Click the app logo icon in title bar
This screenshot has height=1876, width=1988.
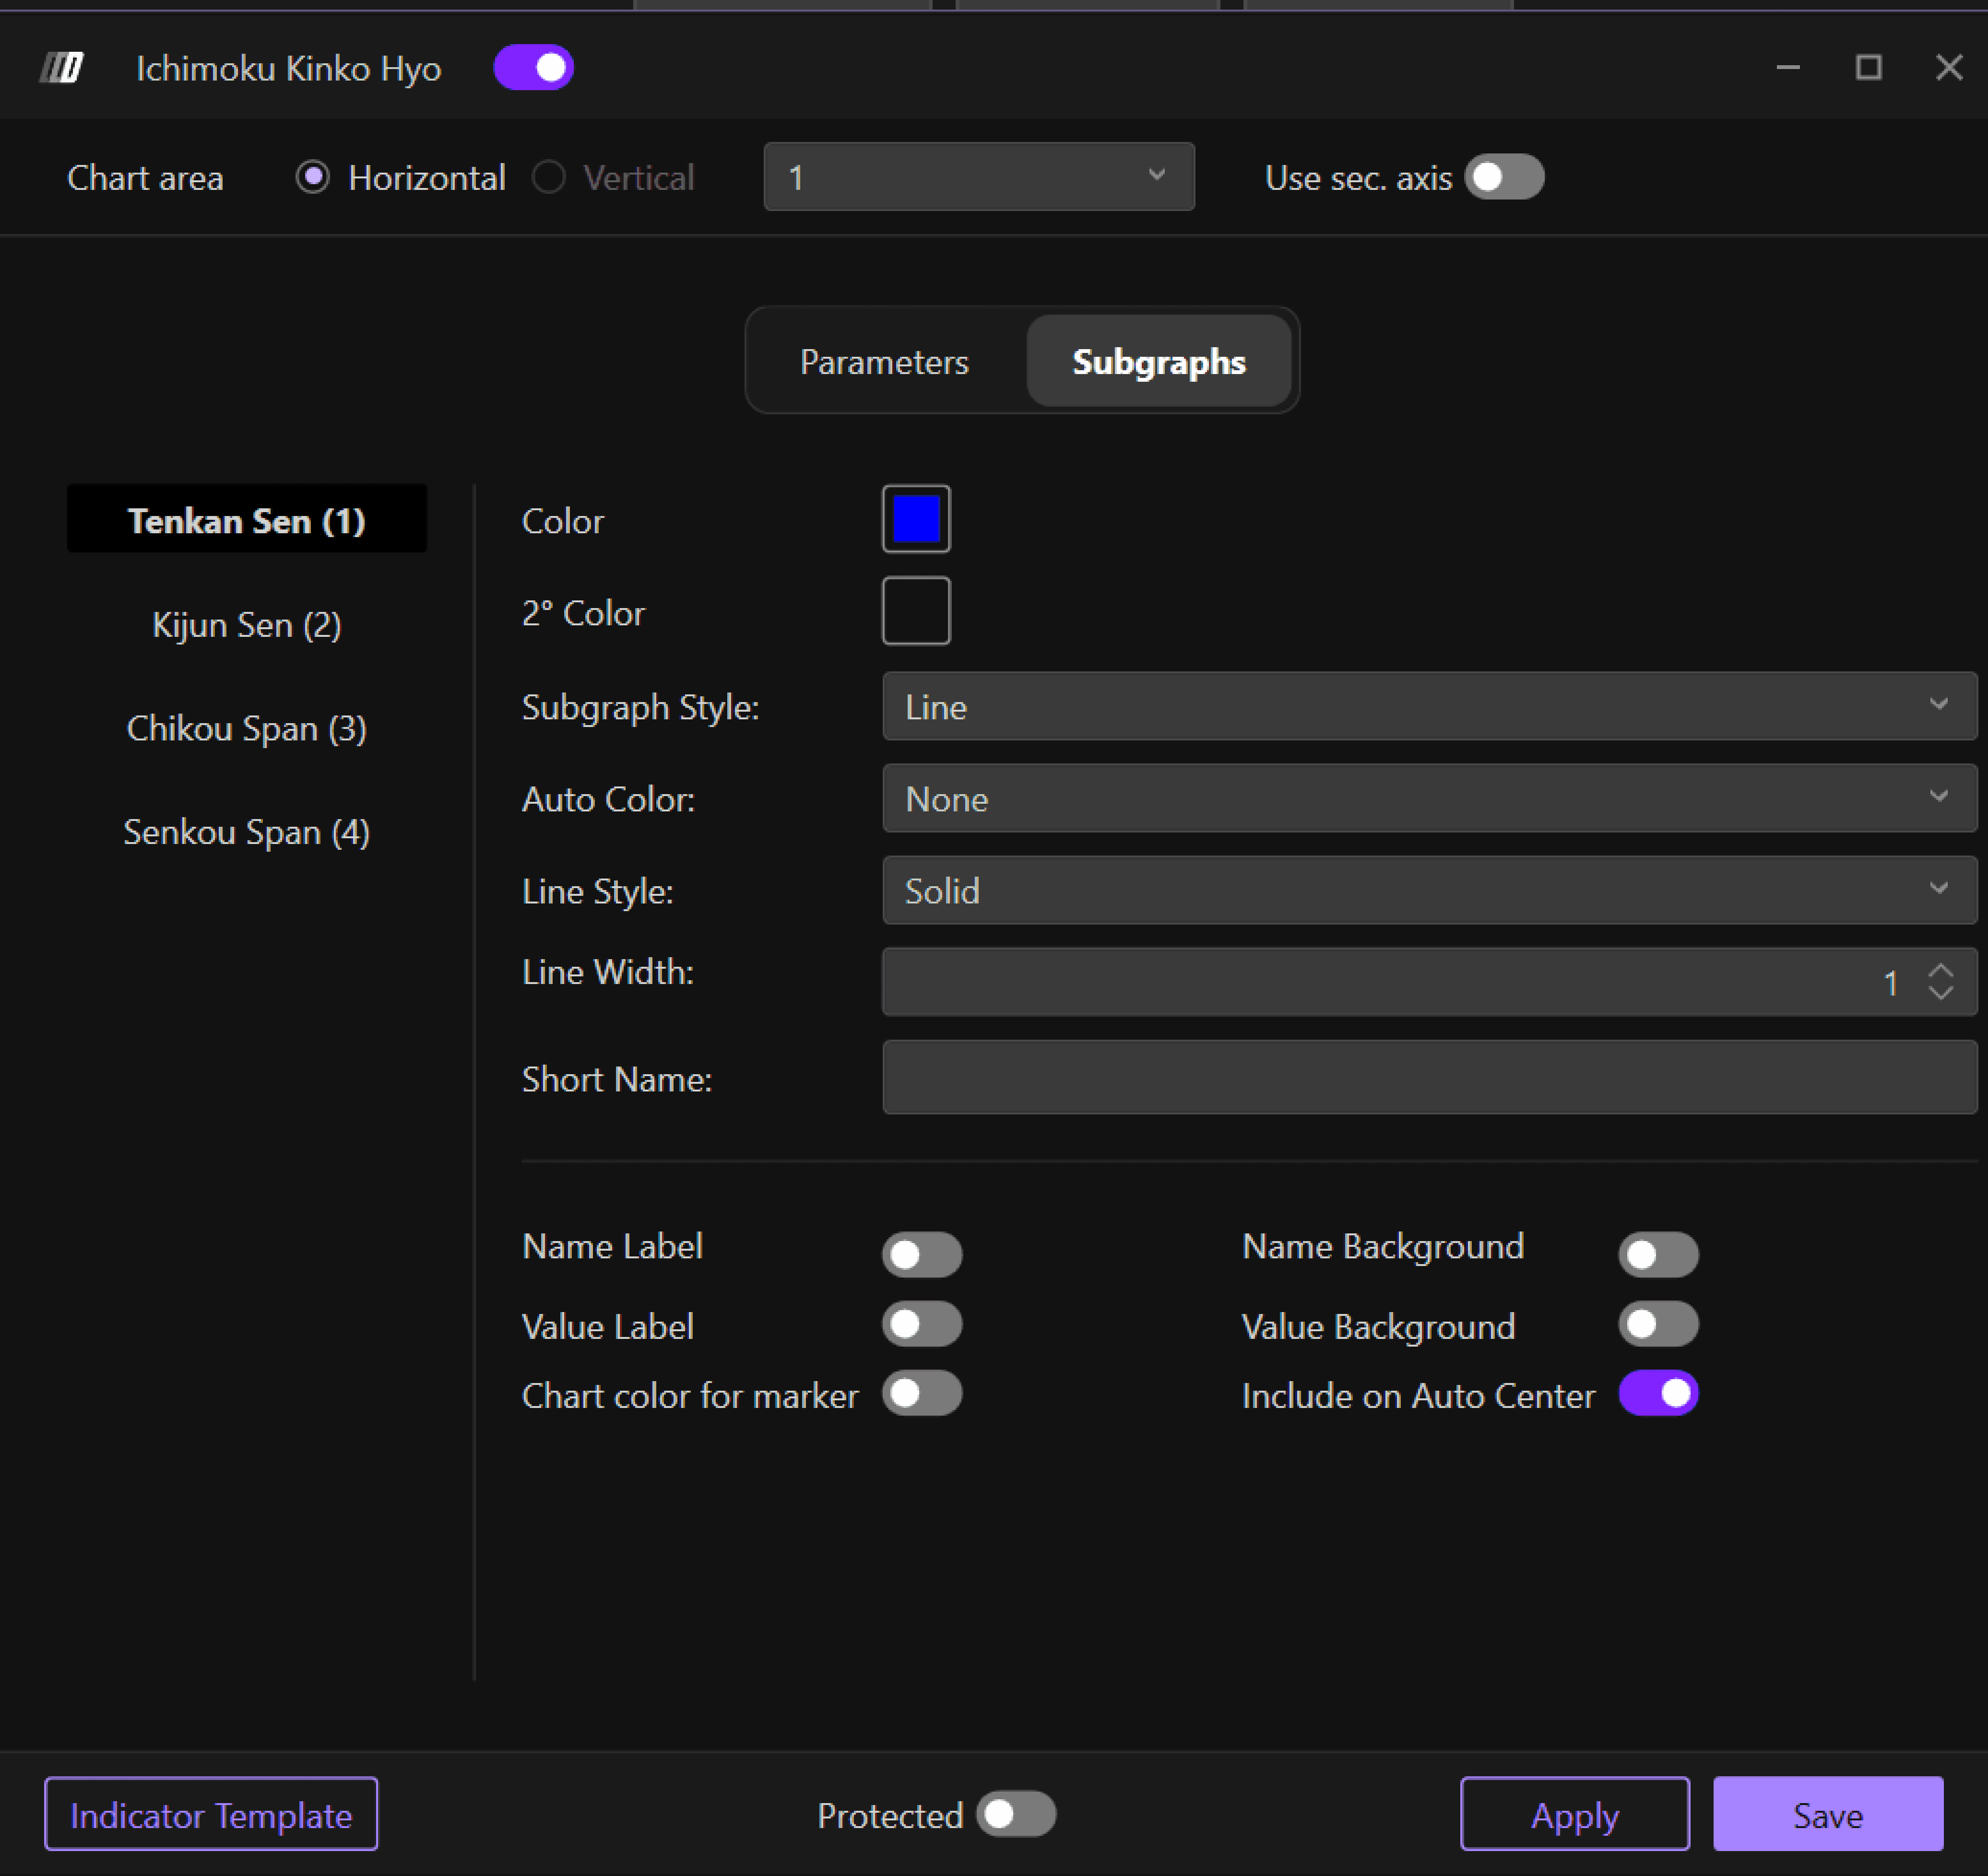[62, 68]
